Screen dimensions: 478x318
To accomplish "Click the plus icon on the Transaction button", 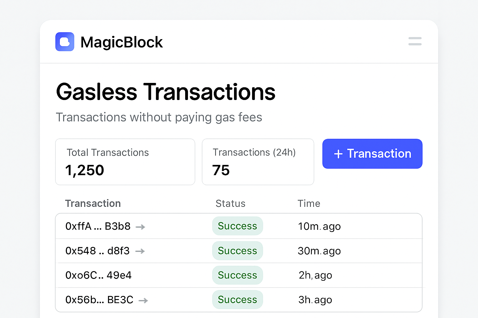I will coord(338,154).
